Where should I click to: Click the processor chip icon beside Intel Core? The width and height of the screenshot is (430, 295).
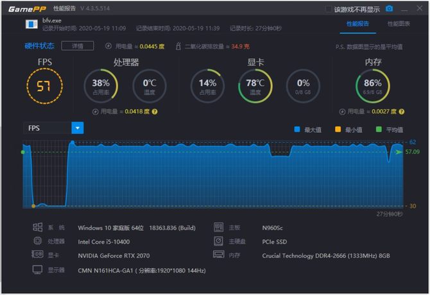click(38, 241)
